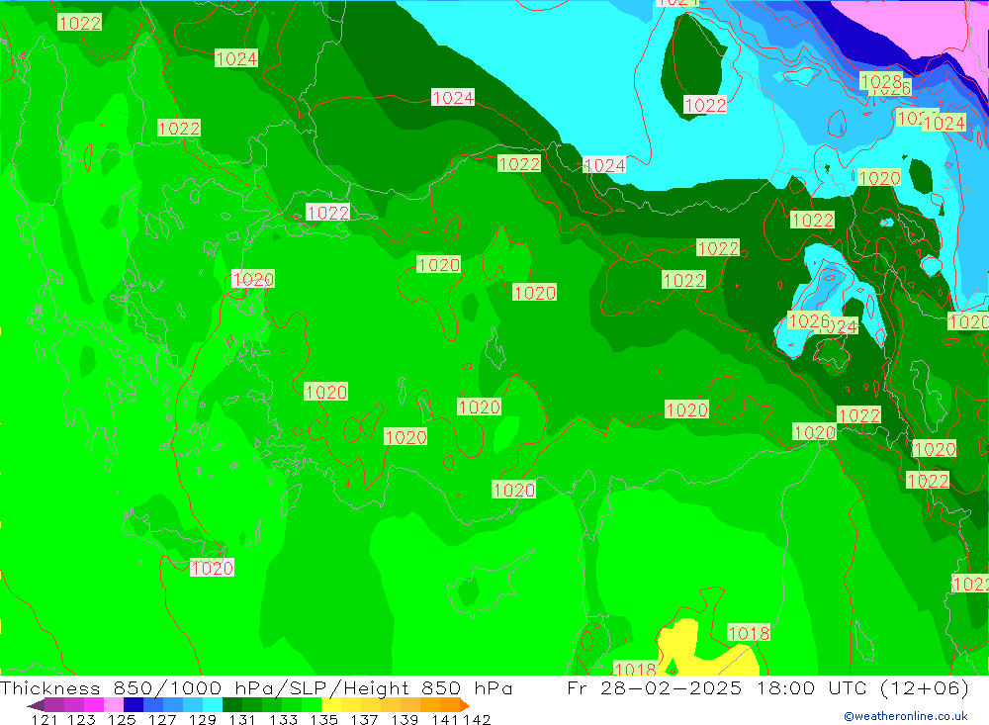The image size is (989, 725).
Task: Click the legend value 139
Action: coord(405,719)
